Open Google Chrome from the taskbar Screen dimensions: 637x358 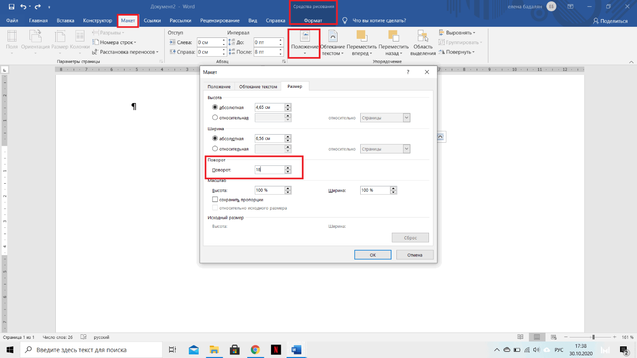click(255, 350)
